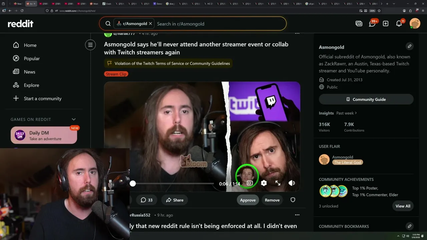The image size is (427, 240).
Task: Go back in browser
Action: pyautogui.click(x=10, y=11)
